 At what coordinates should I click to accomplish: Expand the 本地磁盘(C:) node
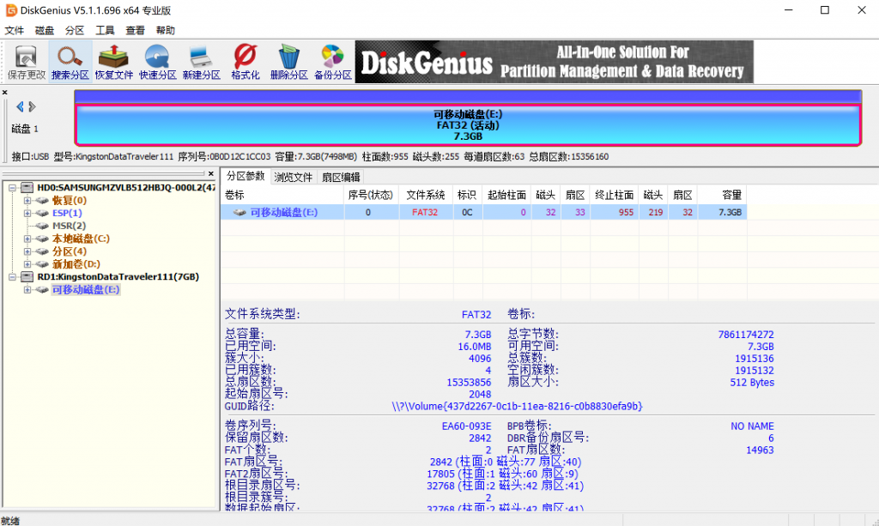coord(27,239)
